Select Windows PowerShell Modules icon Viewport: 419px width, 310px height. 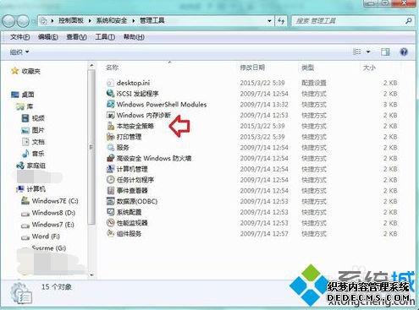110,104
